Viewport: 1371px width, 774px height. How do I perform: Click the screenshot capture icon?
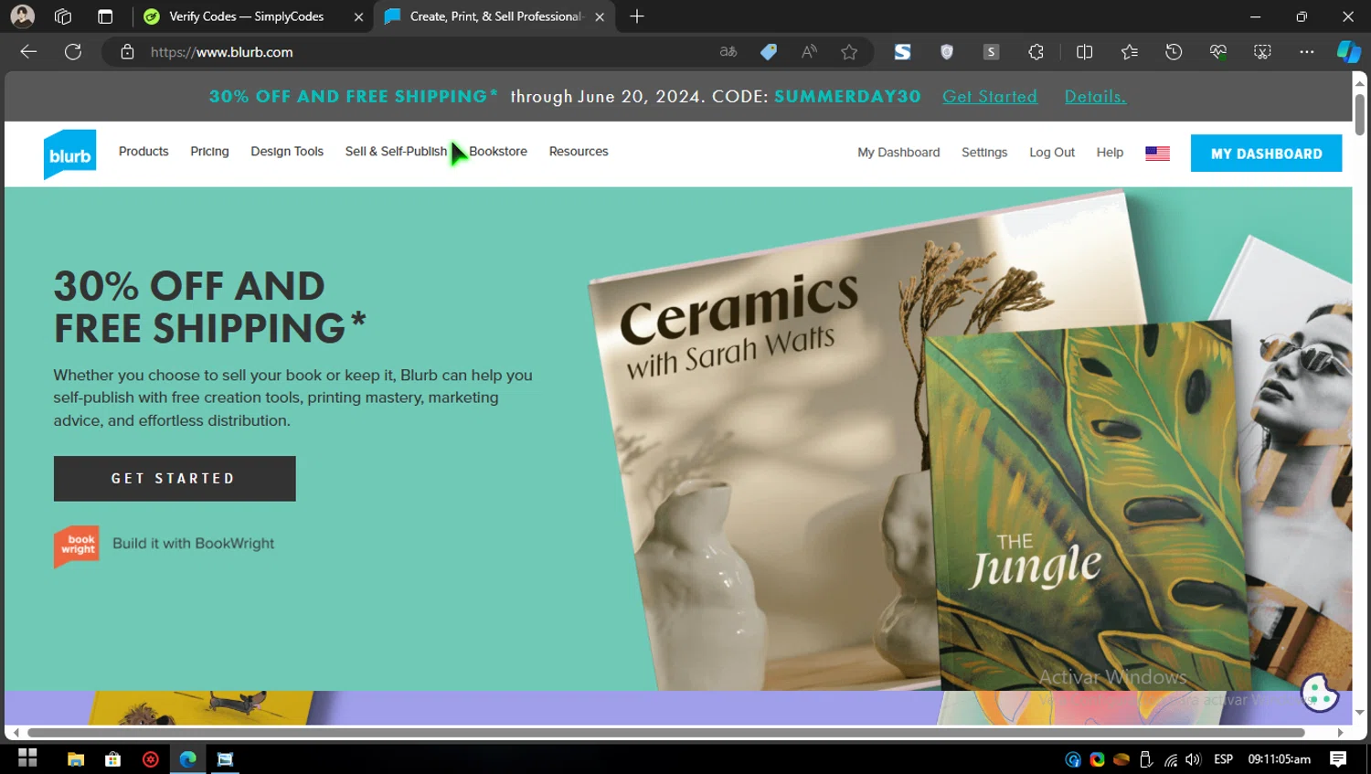[1262, 52]
